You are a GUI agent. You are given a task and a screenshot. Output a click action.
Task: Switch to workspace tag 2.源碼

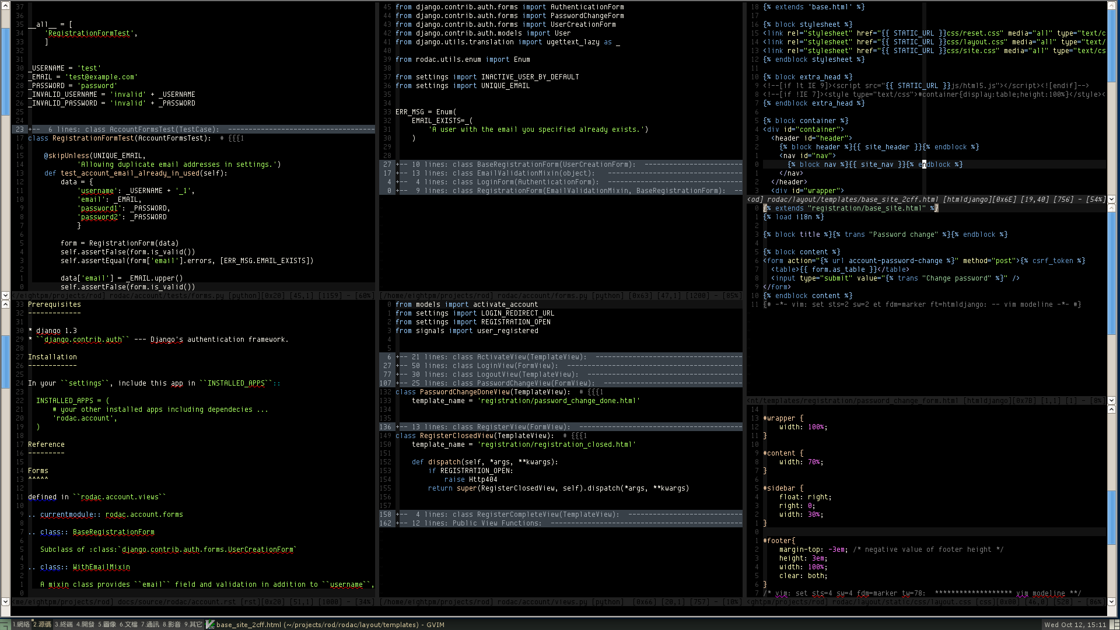[42, 624]
